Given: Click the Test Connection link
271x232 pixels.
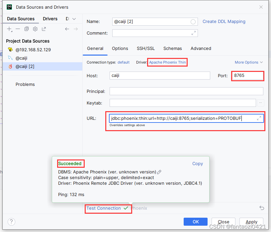Looking at the screenshot, I should tap(104, 208).
